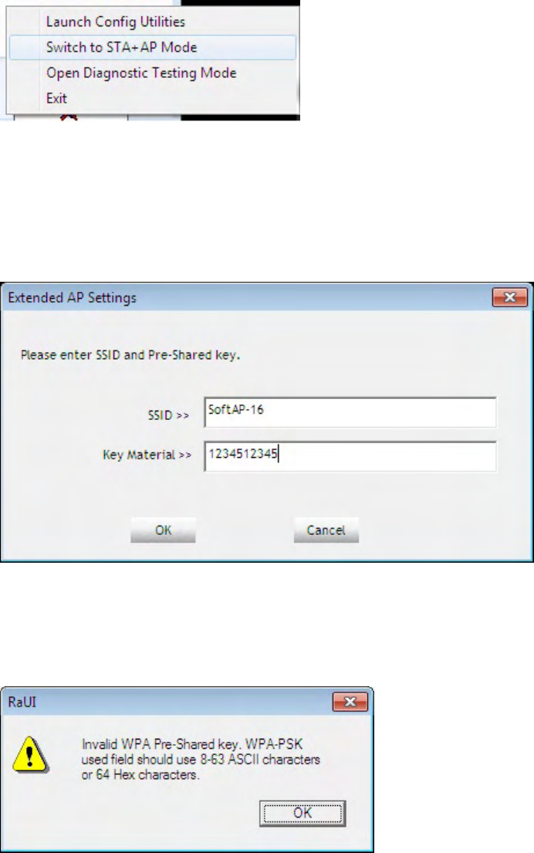The image size is (534, 853).
Task: Cancel the Extended AP Settings dialog
Action: pos(326,530)
